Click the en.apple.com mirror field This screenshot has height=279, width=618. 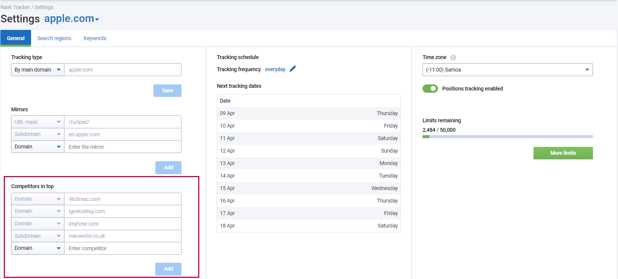tap(123, 134)
